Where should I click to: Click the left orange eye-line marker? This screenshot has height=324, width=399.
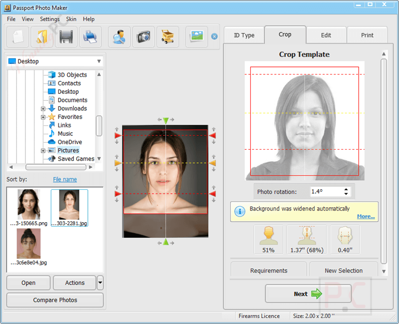tap(118, 163)
